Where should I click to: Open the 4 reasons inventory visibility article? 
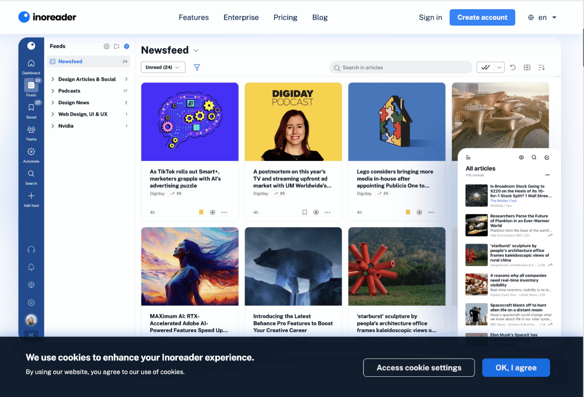tap(509, 285)
